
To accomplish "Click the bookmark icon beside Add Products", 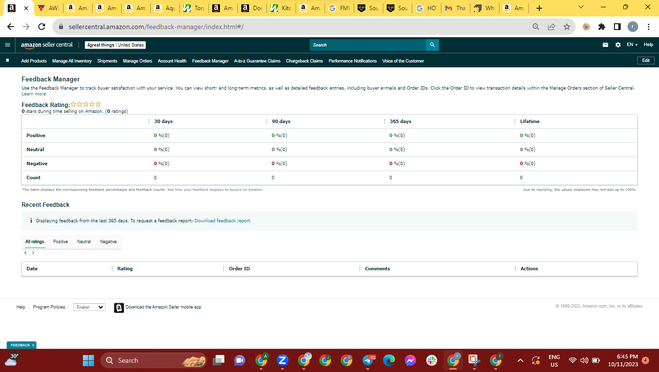I will (7, 61).
